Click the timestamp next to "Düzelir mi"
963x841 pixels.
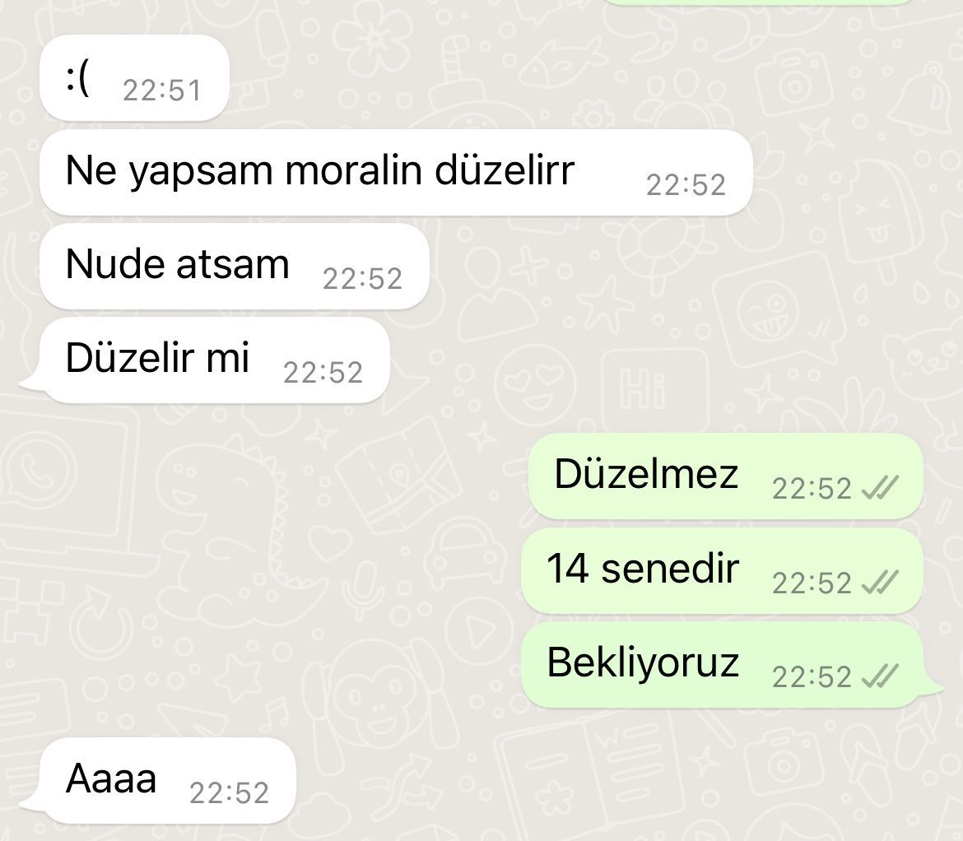(323, 374)
